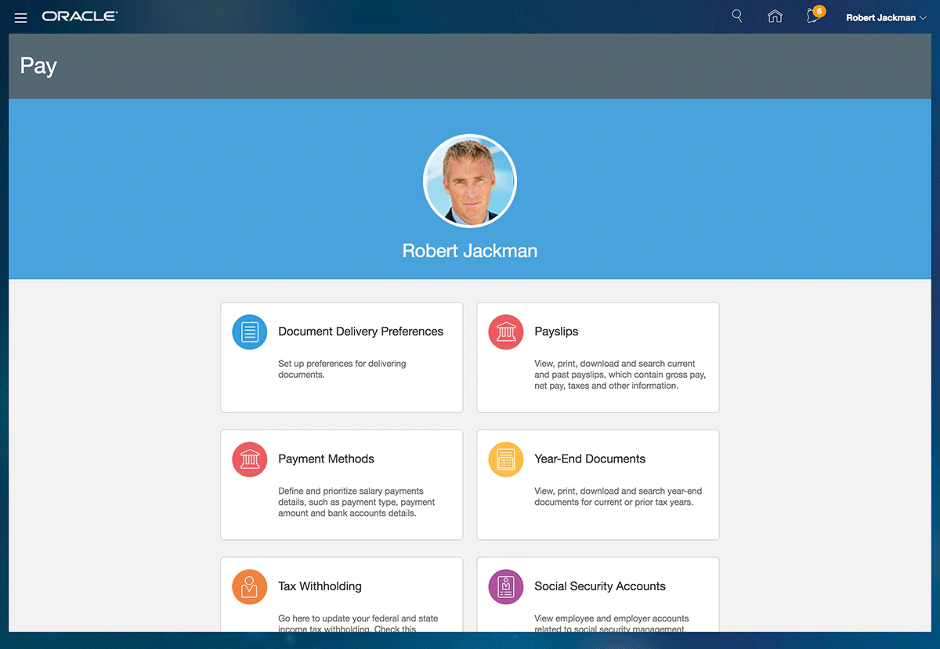Click the red Payslips bank icon
Image resolution: width=940 pixels, height=649 pixels.
[x=506, y=332]
